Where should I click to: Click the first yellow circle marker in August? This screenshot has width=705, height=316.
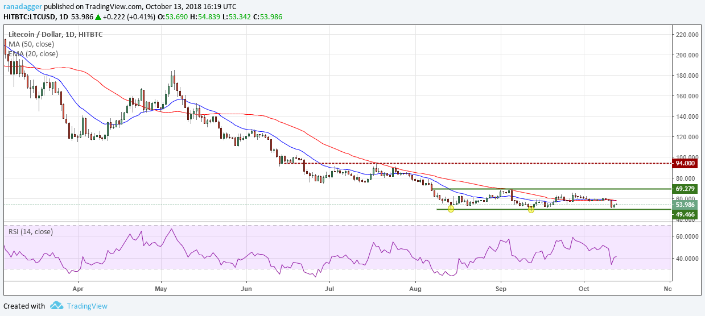click(x=451, y=209)
